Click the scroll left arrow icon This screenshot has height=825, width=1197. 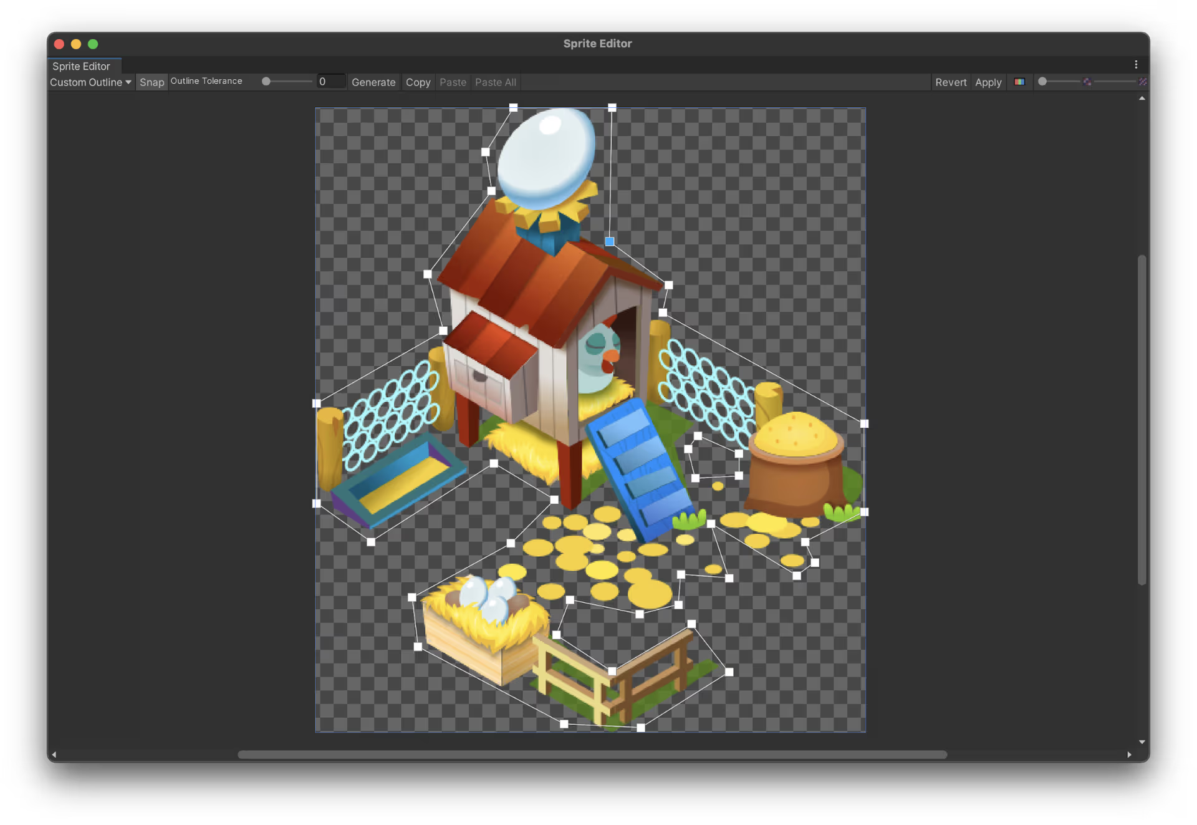[54, 755]
